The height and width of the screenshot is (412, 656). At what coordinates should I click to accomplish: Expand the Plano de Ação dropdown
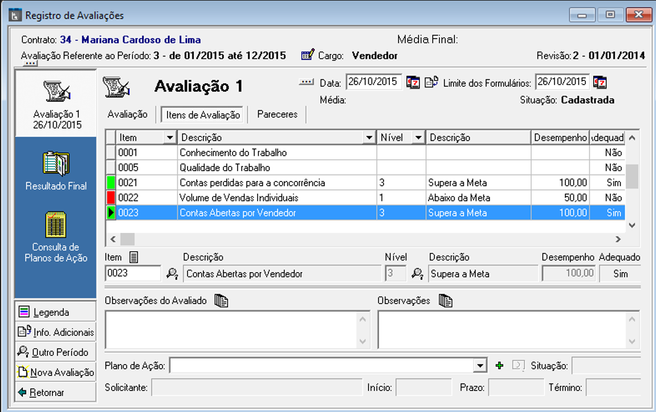point(480,366)
